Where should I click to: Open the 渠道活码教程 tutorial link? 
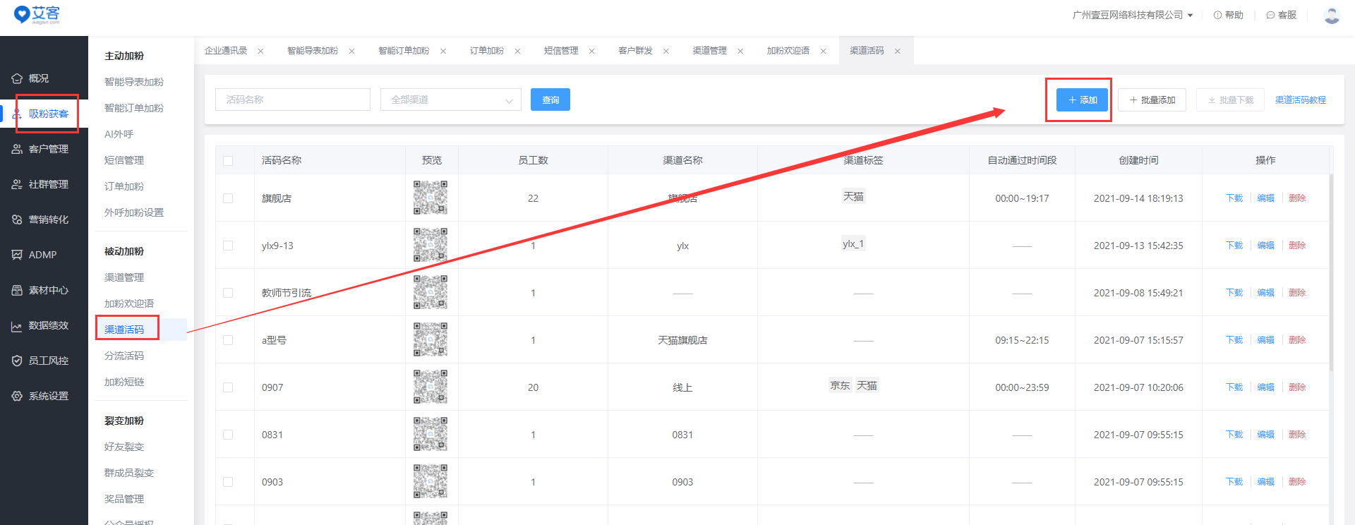click(x=1300, y=99)
